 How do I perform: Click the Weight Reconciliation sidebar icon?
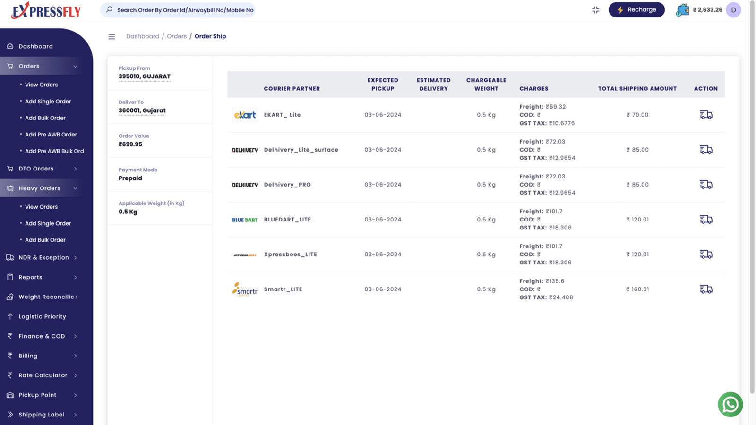point(10,297)
